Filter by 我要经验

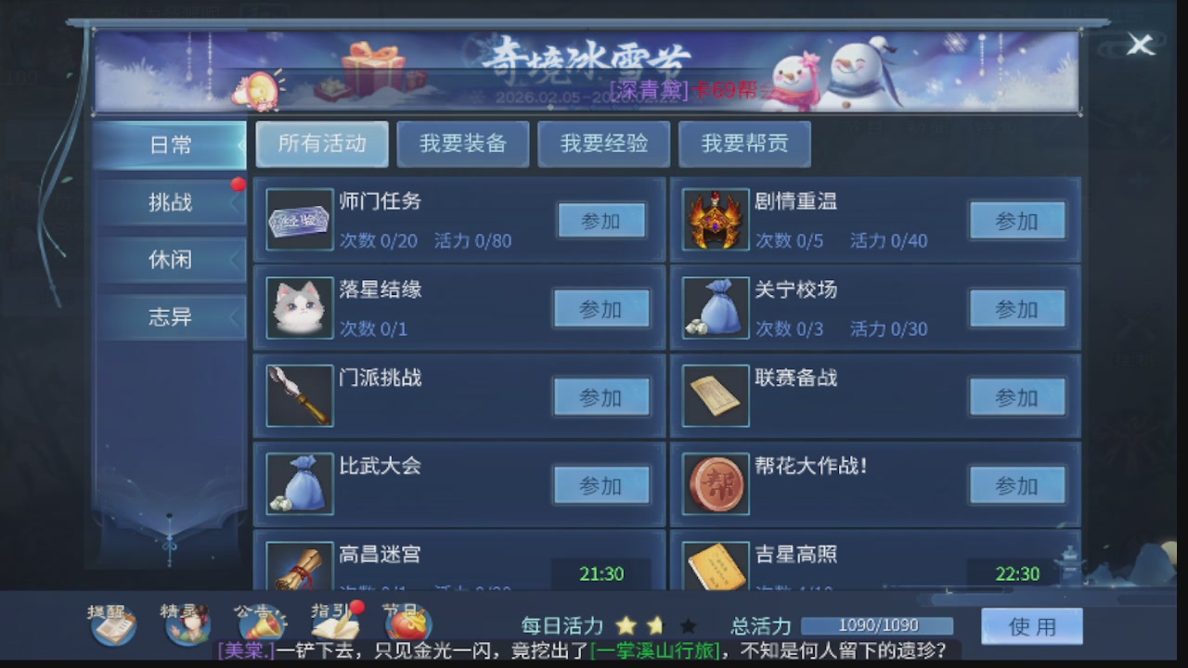point(604,144)
